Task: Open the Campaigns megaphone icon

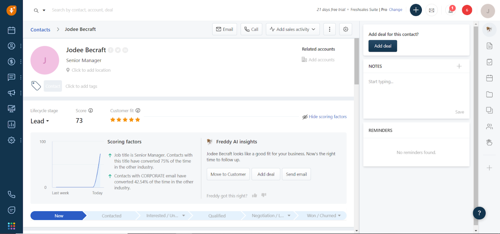Action: (11, 93)
